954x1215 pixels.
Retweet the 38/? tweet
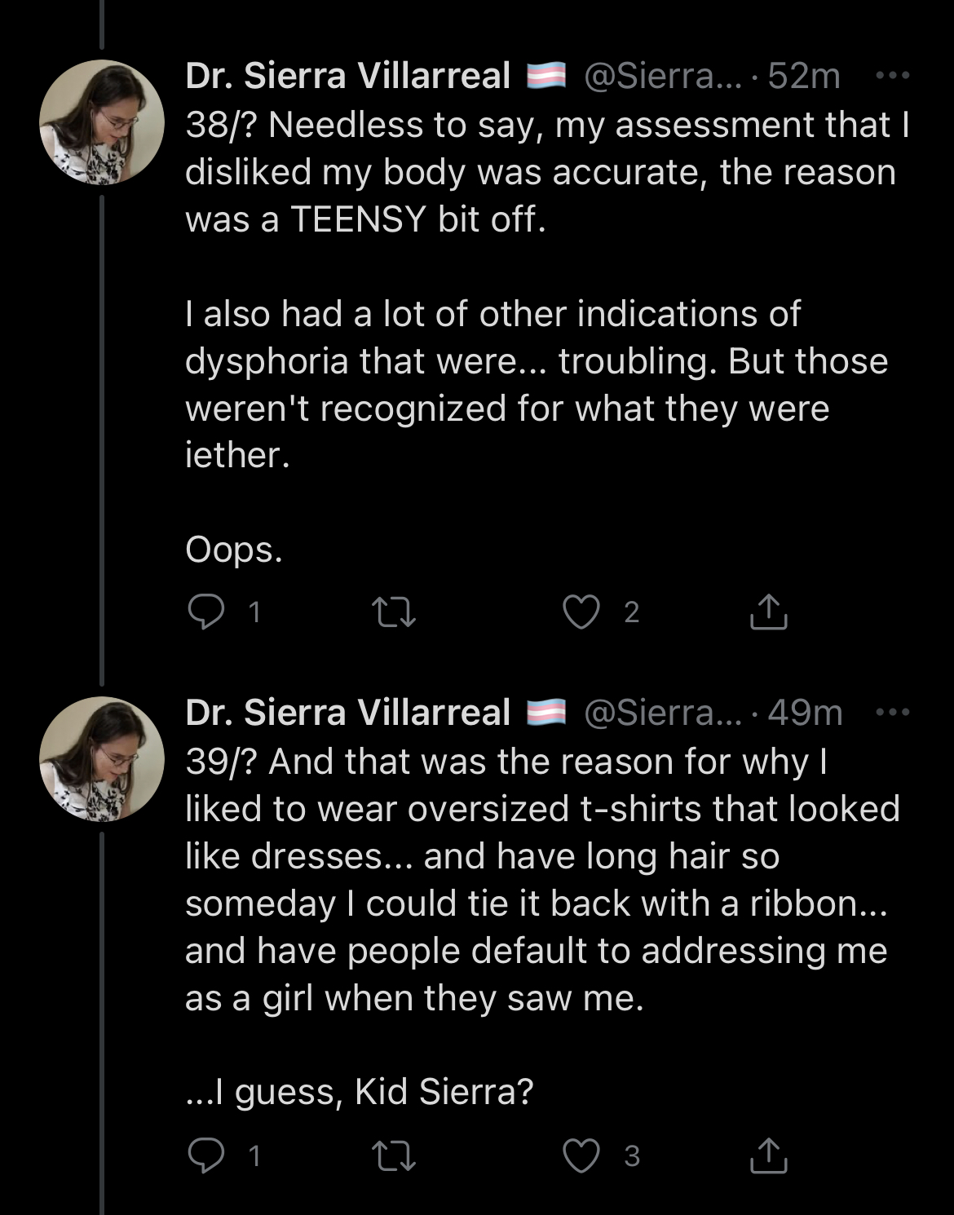pyautogui.click(x=394, y=612)
